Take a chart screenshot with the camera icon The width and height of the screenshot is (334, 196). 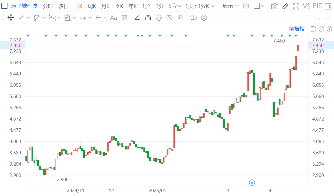(274, 6)
